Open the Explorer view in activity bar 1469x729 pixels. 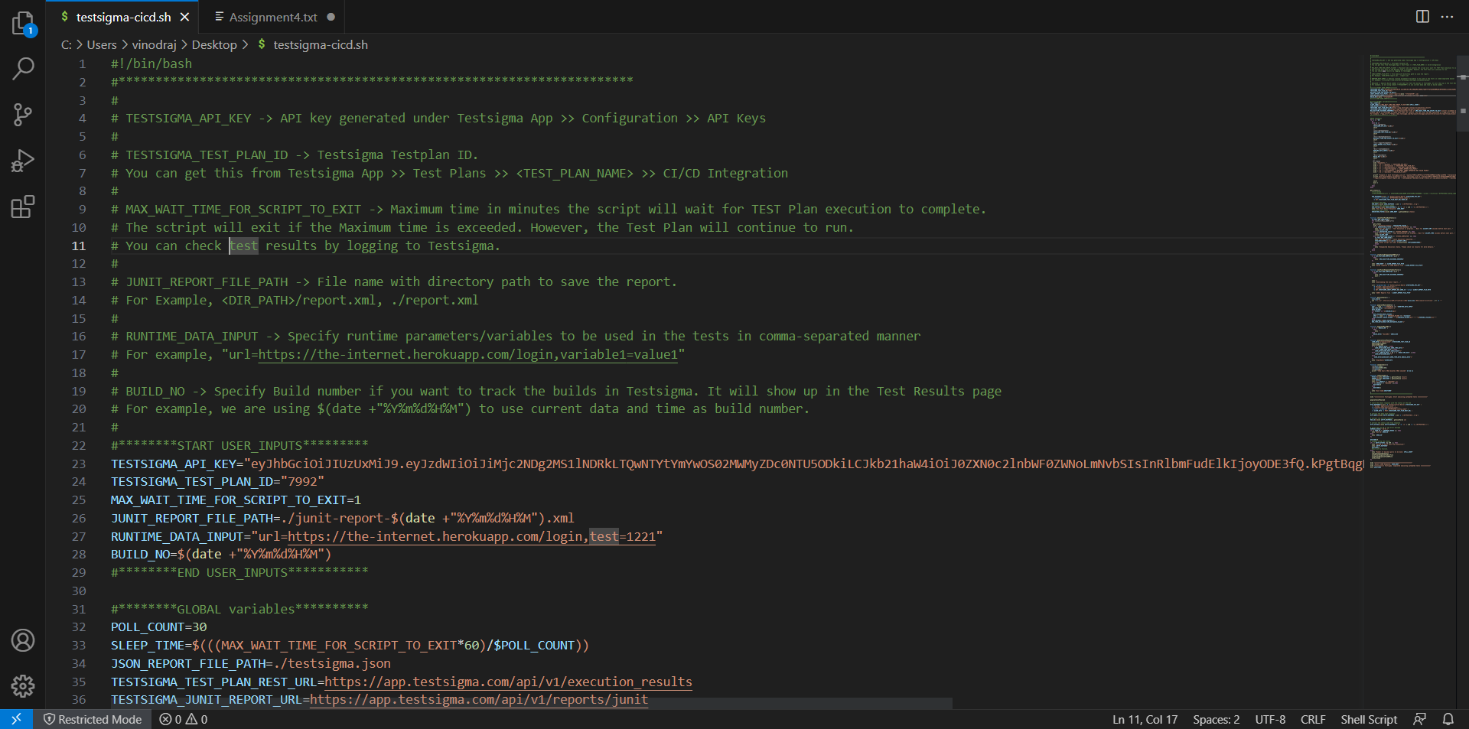point(23,23)
